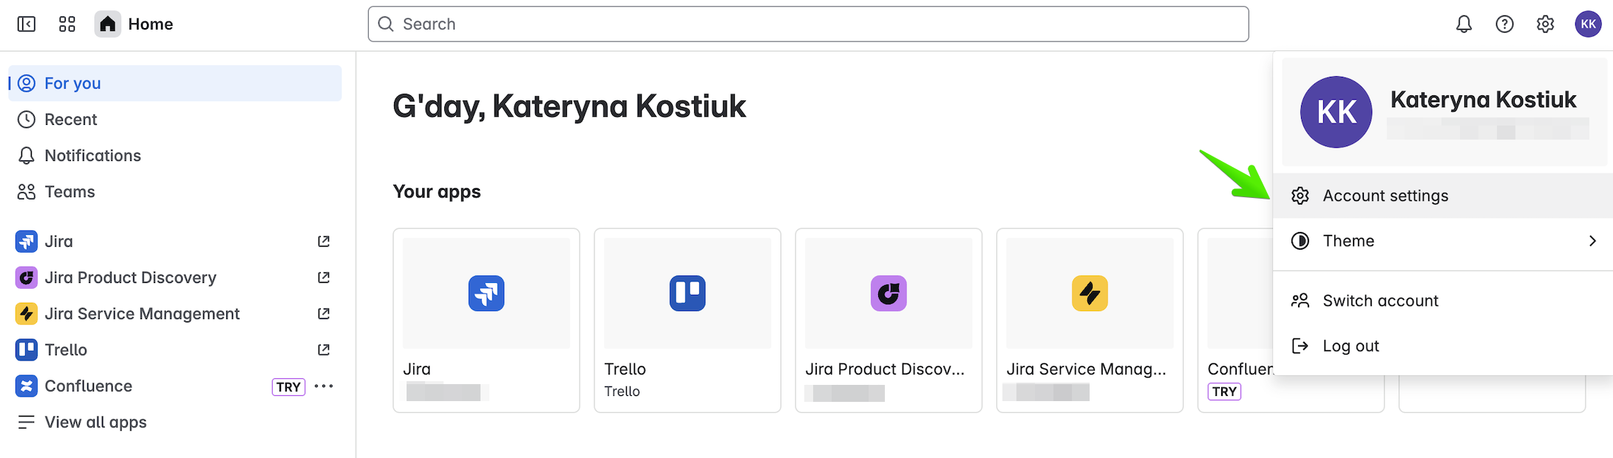
Task: Choose Account settings in profile menu
Action: pos(1443,196)
